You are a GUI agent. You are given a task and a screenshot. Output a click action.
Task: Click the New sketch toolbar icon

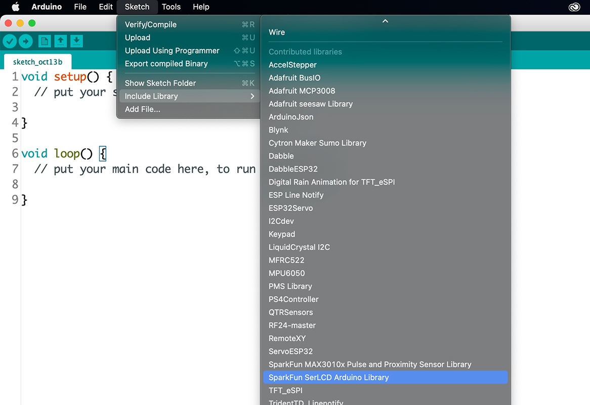[x=45, y=41]
